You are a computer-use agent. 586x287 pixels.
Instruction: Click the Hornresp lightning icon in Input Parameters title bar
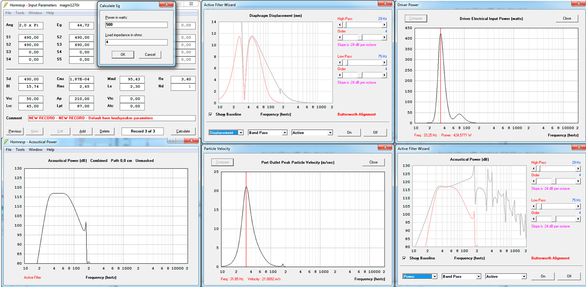6,5
